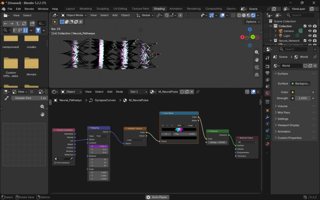Select the tweak/select box tool in viewport
Viewport: 320px width, 200px height.
click(55, 22)
